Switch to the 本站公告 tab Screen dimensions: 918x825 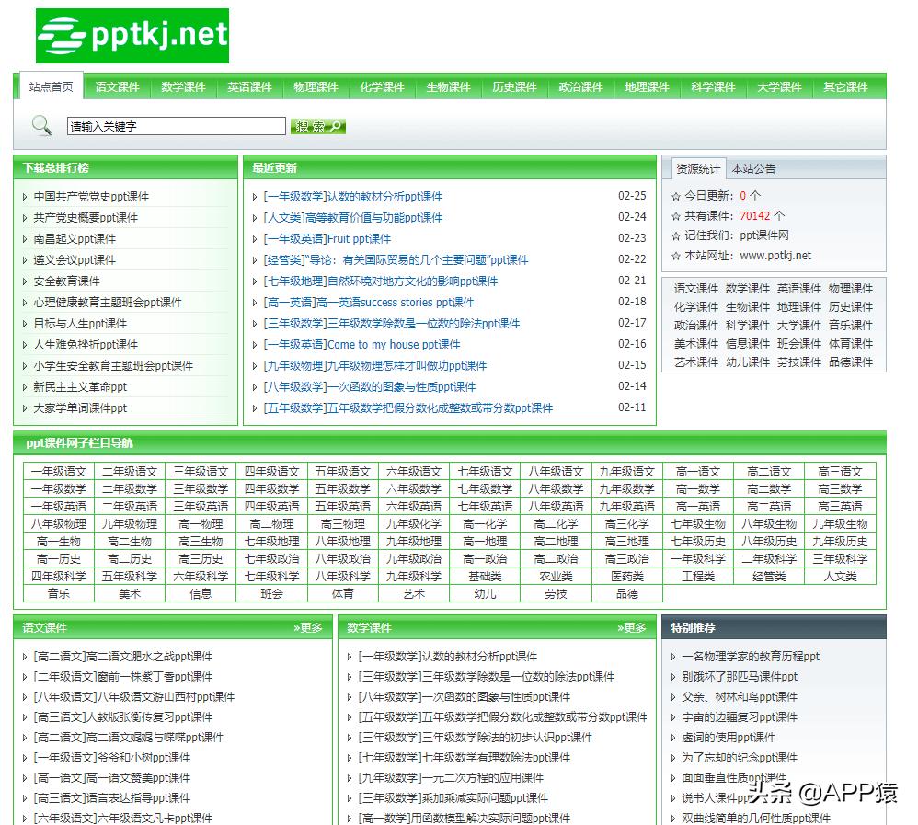click(x=753, y=168)
